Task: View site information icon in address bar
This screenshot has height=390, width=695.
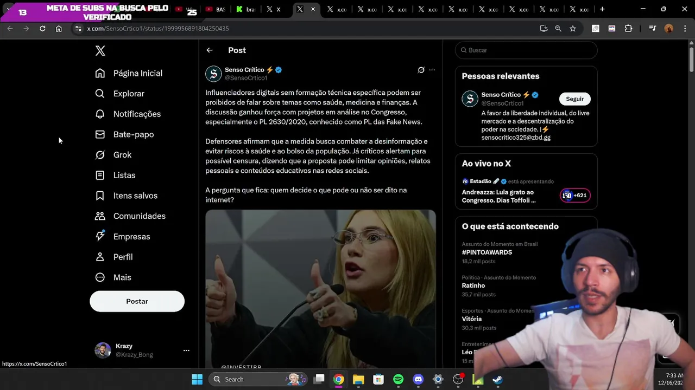Action: point(78,28)
